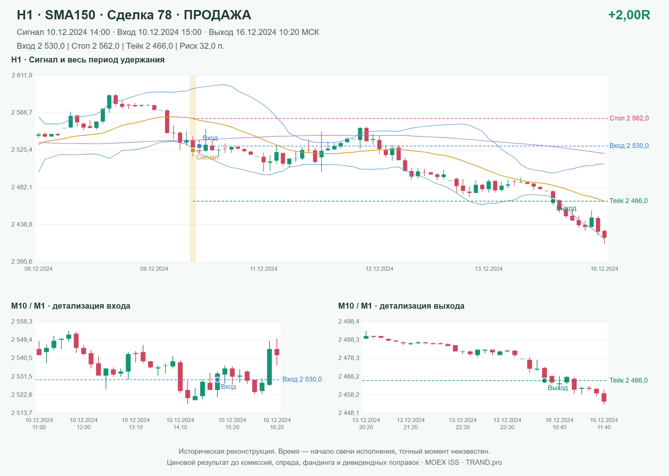Select the 'Вход 2 530,0' label in entry-detail chart
Viewport: 669px width, 476px height.
[x=302, y=379]
